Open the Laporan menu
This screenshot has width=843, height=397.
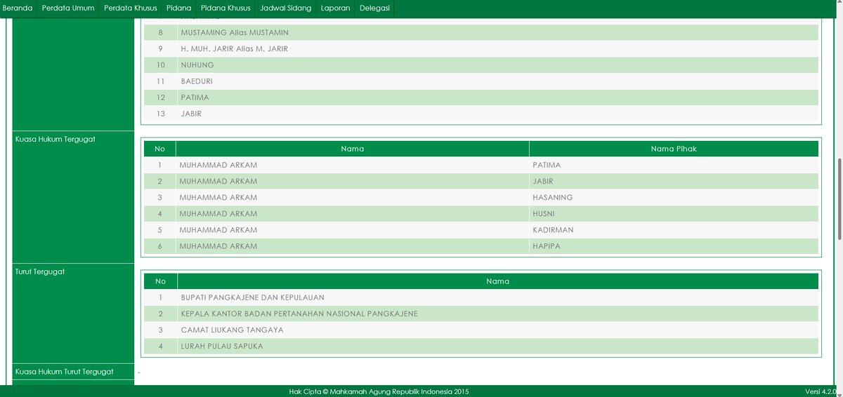coord(335,8)
